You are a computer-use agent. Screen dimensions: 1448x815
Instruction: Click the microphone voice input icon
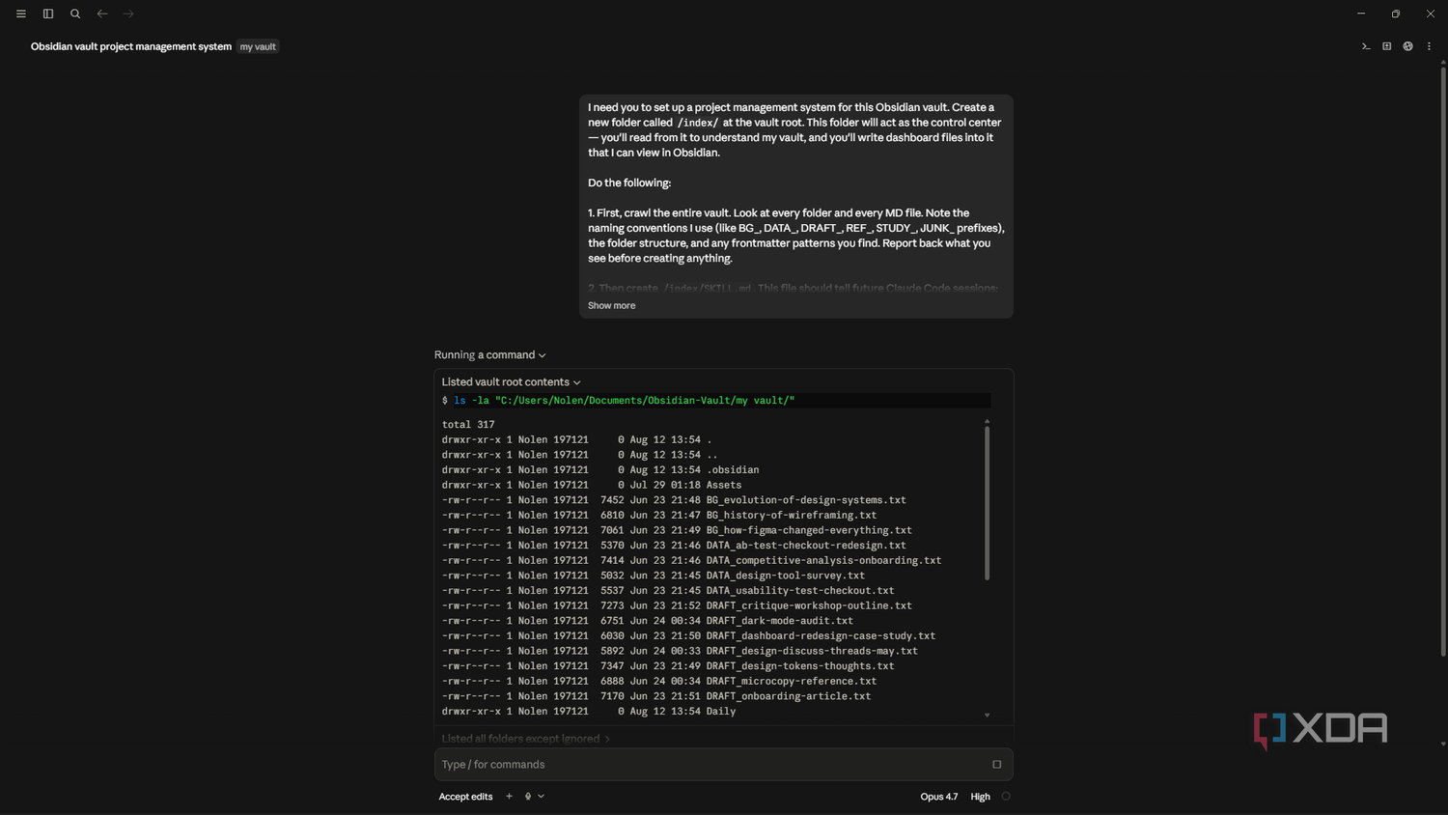click(x=528, y=797)
